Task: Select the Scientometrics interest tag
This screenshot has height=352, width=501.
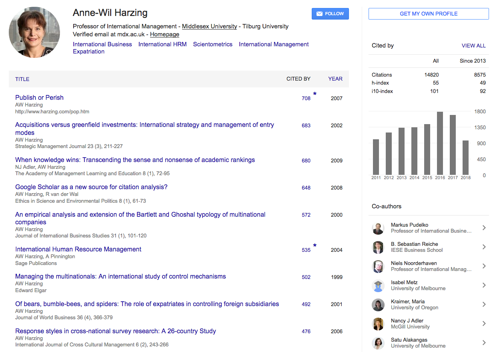Action: 212,44
